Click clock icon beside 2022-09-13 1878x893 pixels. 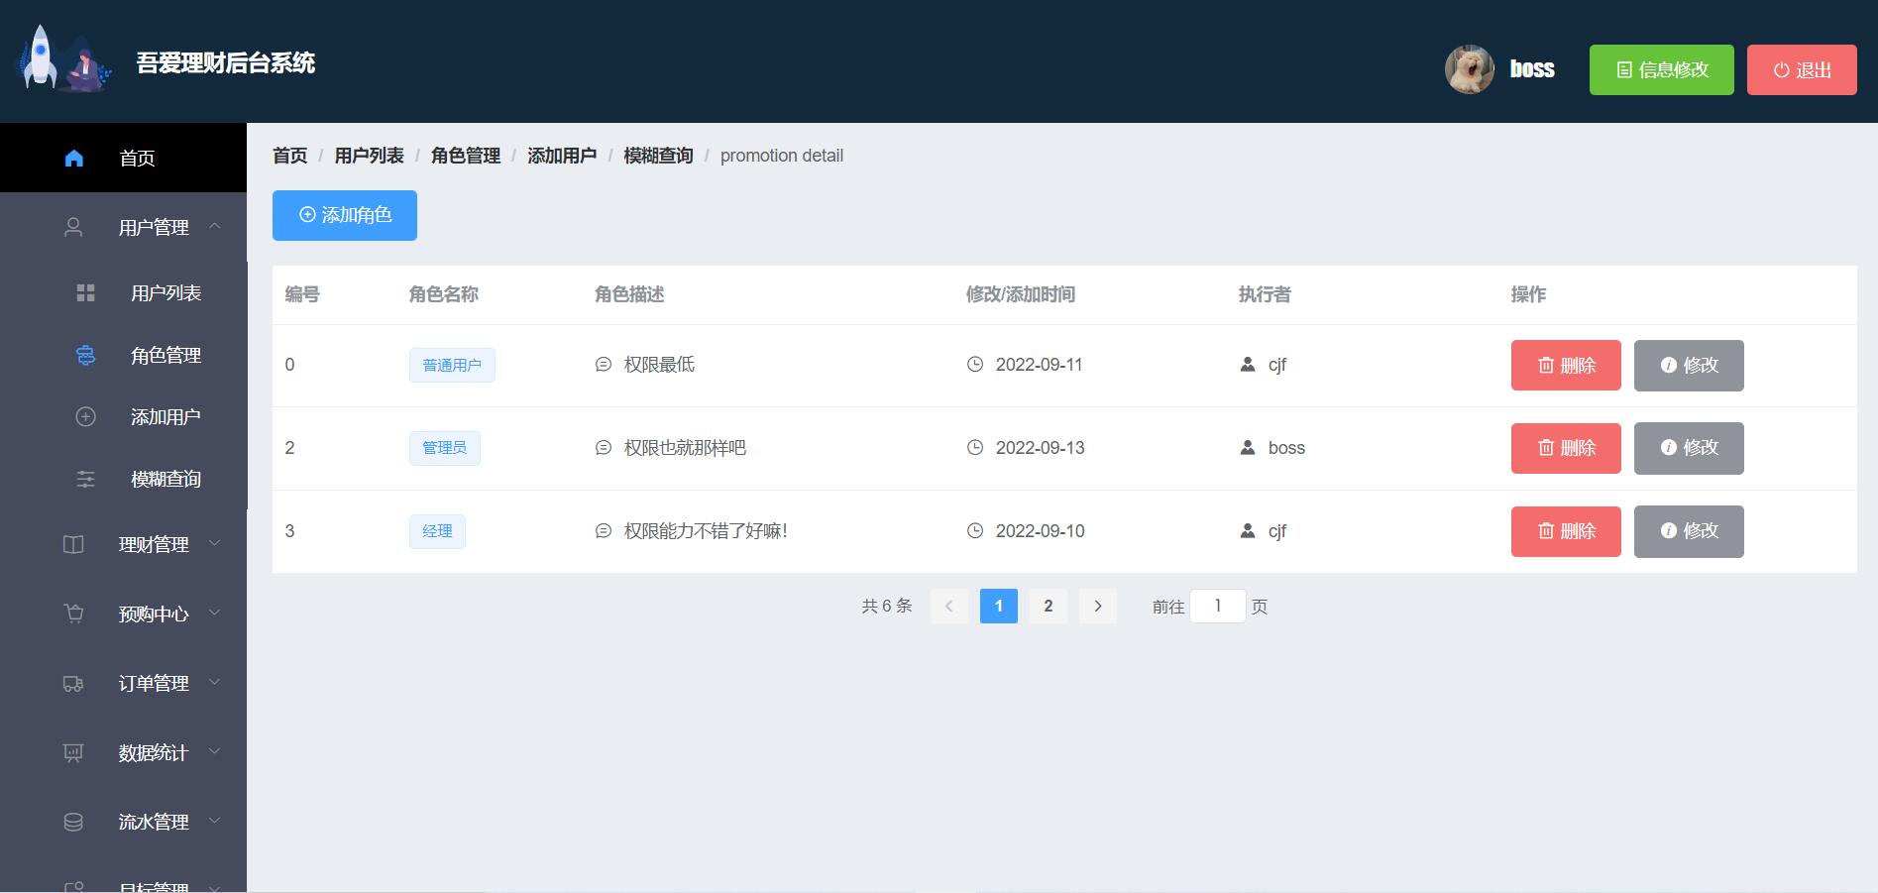(x=975, y=447)
